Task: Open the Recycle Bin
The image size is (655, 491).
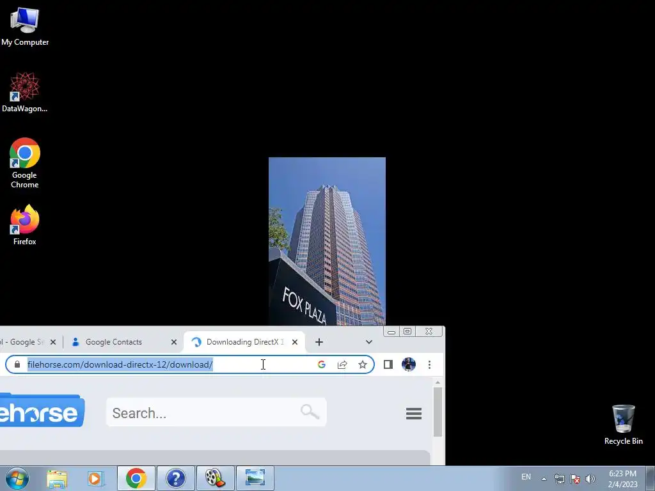Action: [623, 425]
